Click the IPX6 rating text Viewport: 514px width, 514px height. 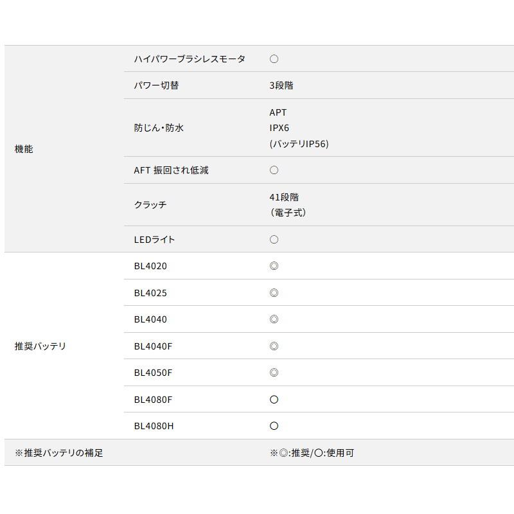[279, 128]
